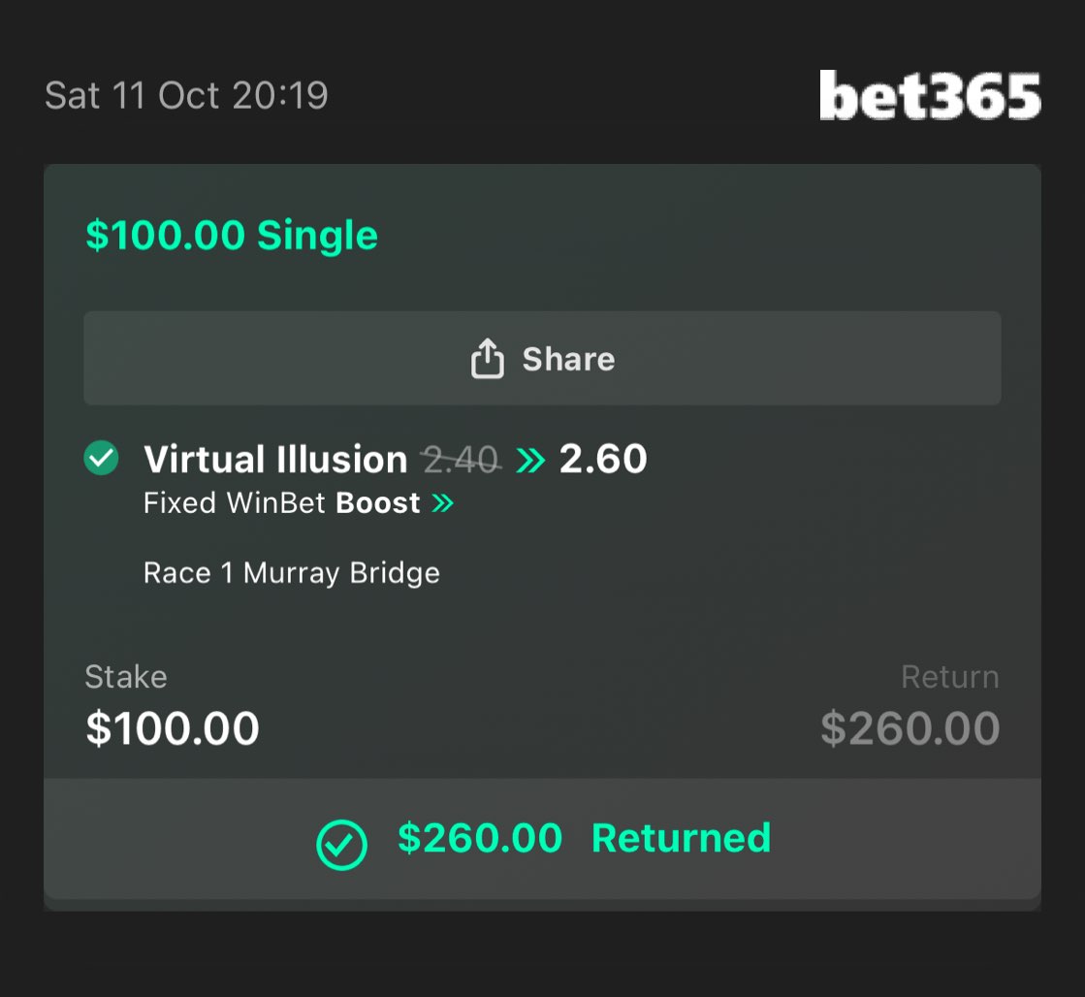Image resolution: width=1085 pixels, height=997 pixels.
Task: Click the boosted 2.60 odds
Action: 603,460
